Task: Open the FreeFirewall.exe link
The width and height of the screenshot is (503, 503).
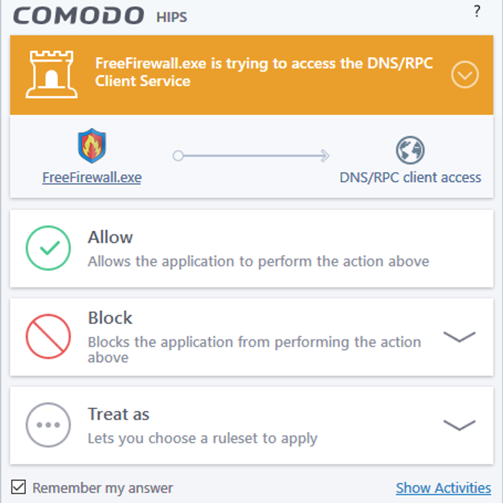Action: tap(92, 177)
